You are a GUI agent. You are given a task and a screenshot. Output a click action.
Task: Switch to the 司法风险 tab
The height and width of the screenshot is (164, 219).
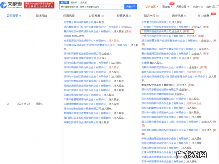click(41, 16)
